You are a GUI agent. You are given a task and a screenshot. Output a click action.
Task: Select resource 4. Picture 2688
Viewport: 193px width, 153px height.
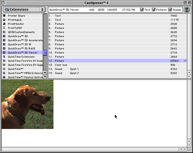118,28
